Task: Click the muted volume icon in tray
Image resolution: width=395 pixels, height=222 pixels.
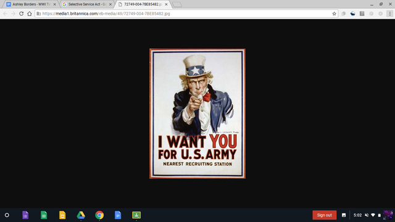Action: [367, 215]
